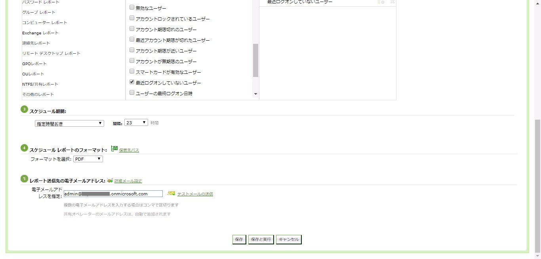Click the advanced mail settings icon
This screenshot has height=259, width=541.
click(x=110, y=180)
